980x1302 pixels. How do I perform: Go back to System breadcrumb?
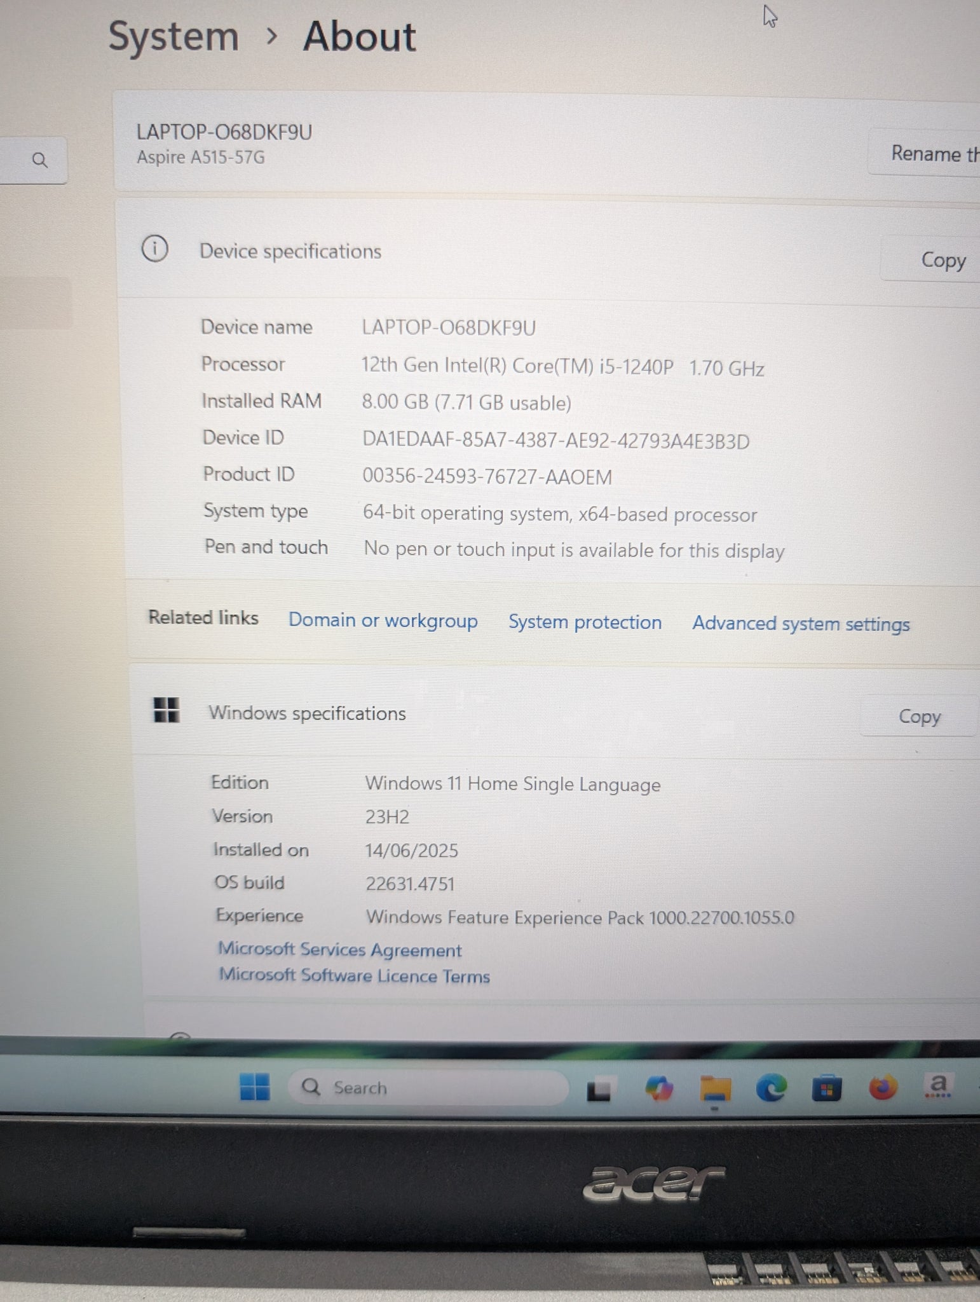tap(174, 36)
